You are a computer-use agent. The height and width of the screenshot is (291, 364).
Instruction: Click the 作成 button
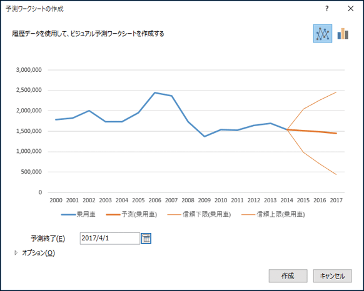(288, 276)
